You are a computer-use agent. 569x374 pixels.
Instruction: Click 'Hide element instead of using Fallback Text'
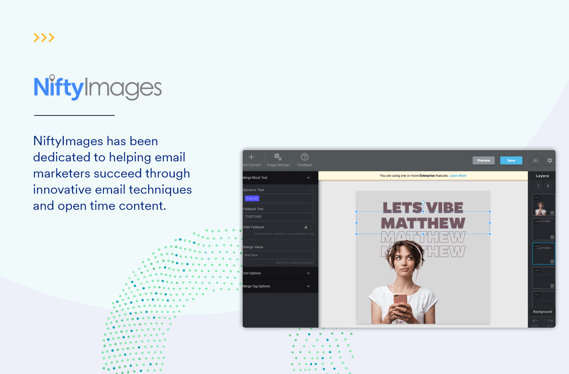(x=284, y=234)
